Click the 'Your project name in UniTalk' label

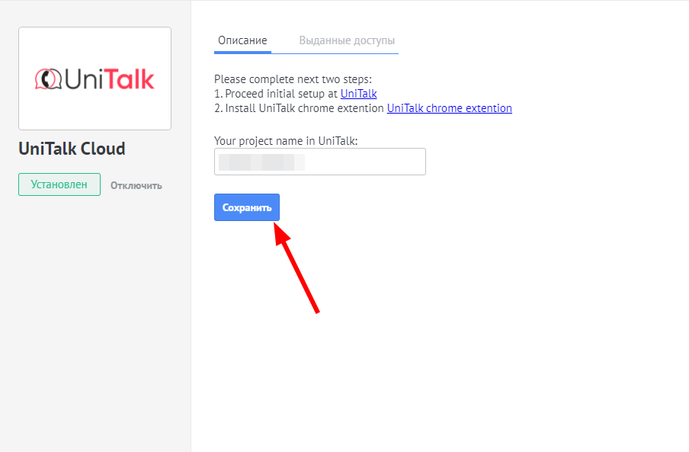pyautogui.click(x=286, y=141)
